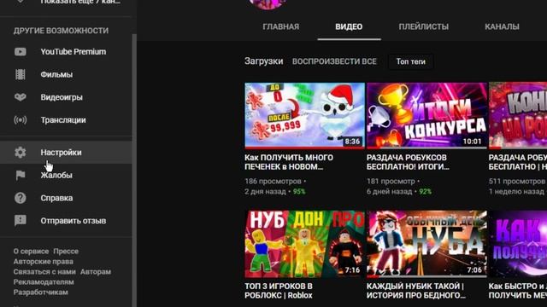Open Настройки from the sidebar

tap(66, 152)
